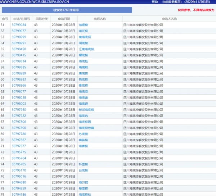This screenshot has width=216, height=196.
Task: Open registration number 50798999
Action: (19, 37)
